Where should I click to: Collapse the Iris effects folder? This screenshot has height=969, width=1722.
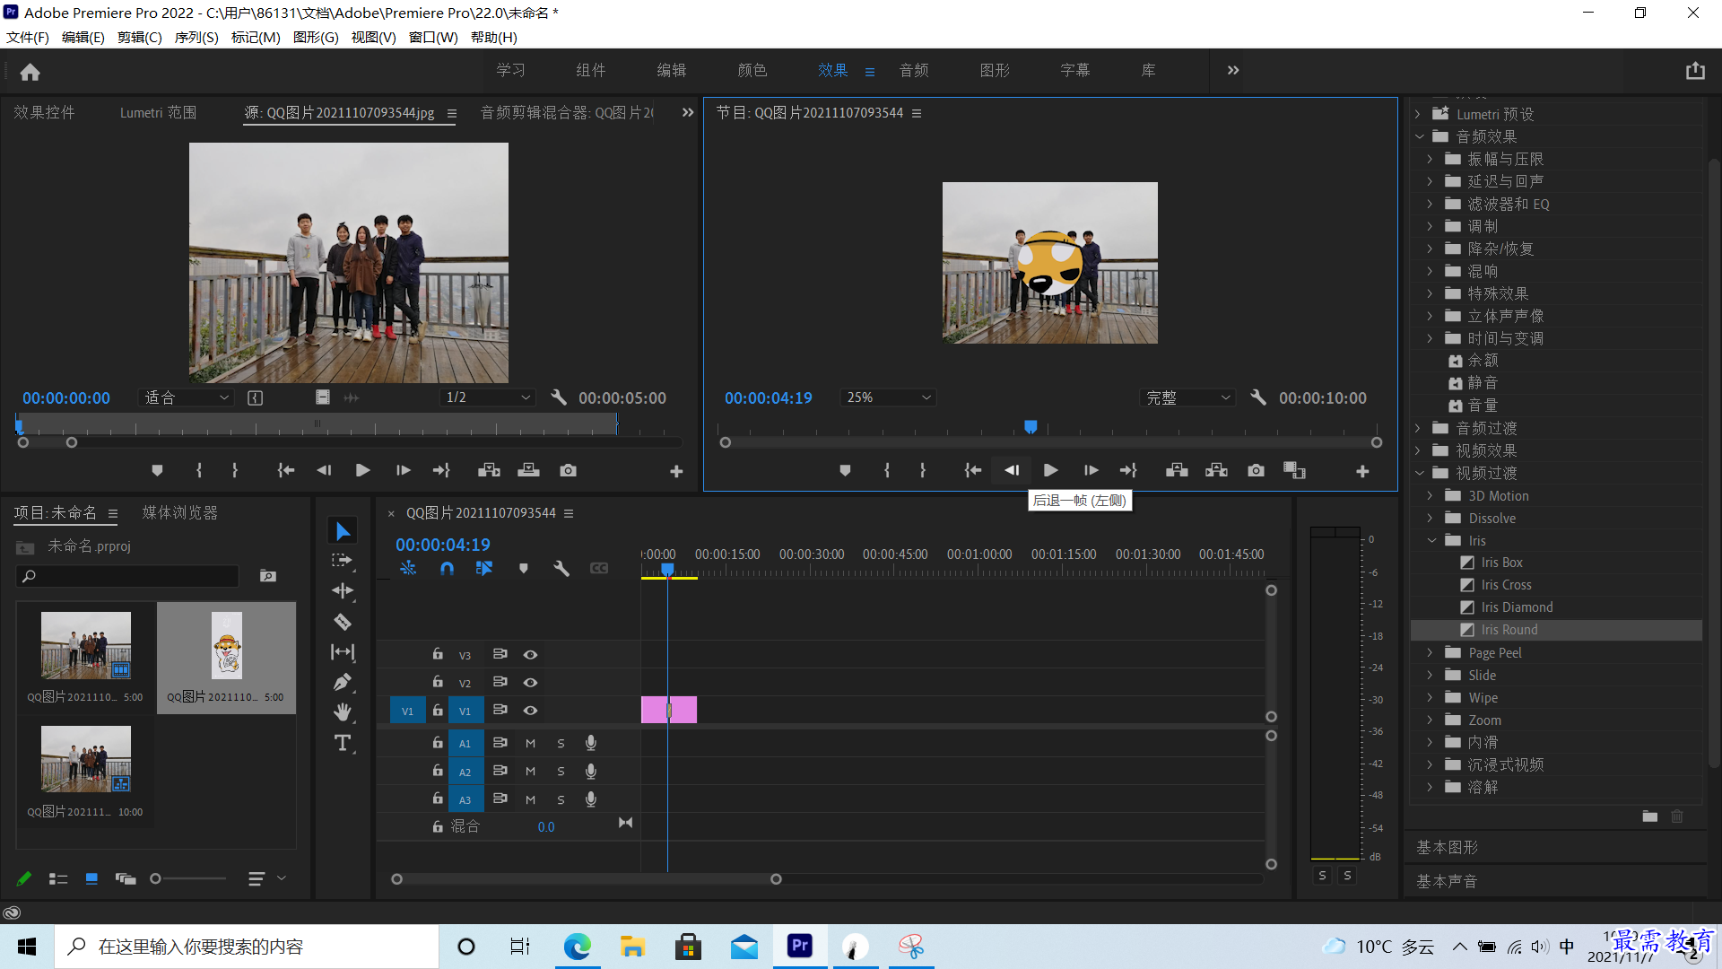pos(1431,541)
